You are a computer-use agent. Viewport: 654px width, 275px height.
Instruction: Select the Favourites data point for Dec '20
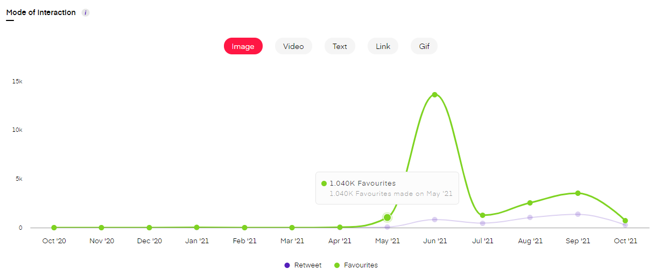149,228
